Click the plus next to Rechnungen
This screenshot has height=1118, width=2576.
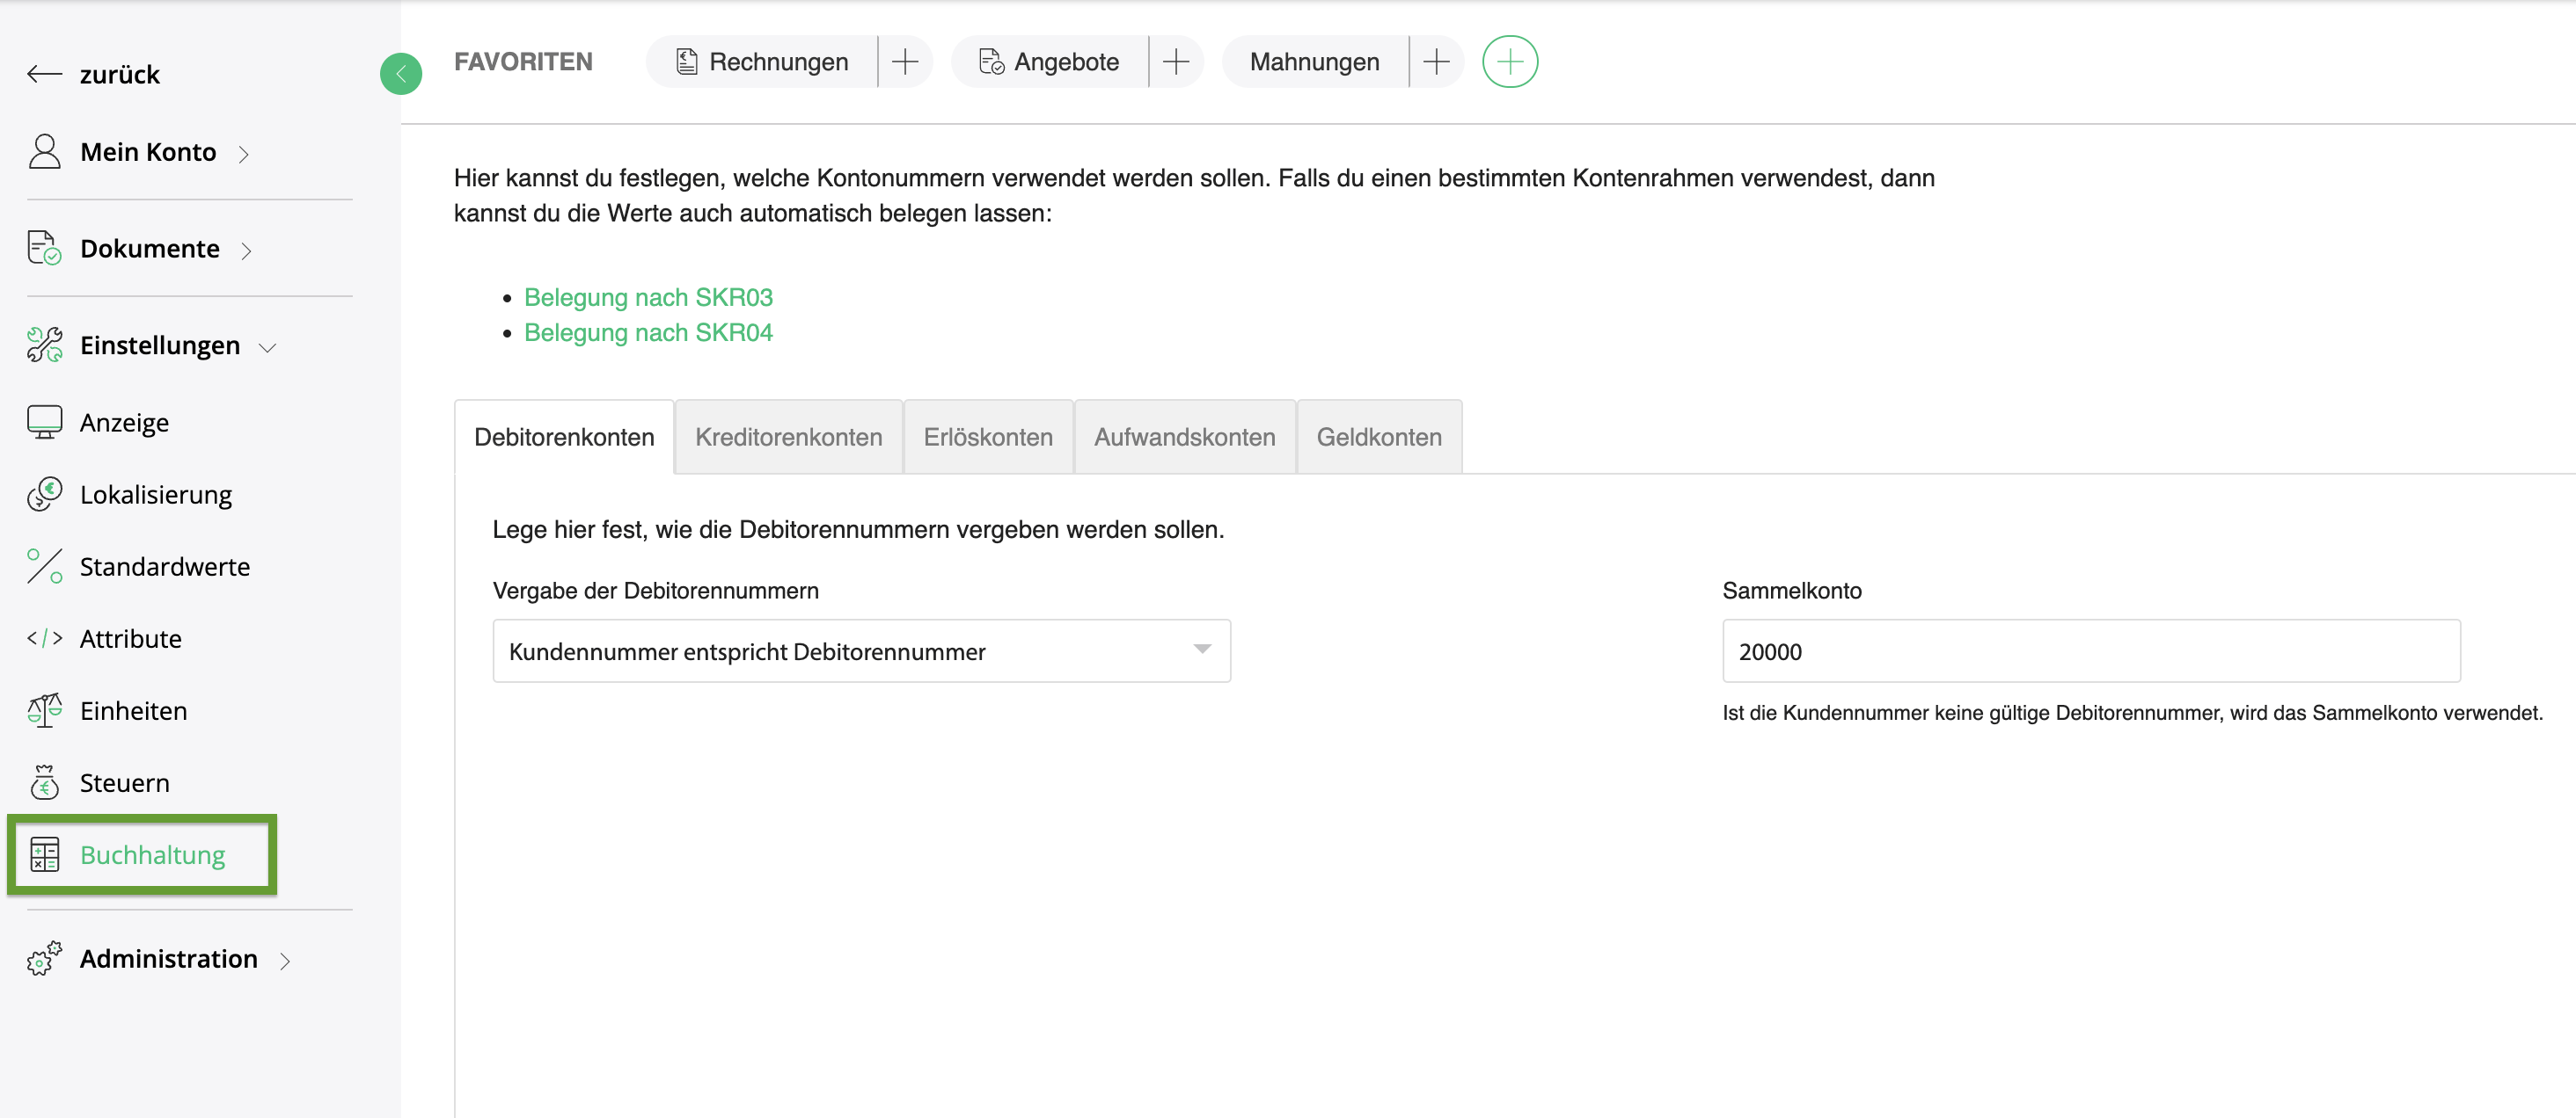(905, 62)
